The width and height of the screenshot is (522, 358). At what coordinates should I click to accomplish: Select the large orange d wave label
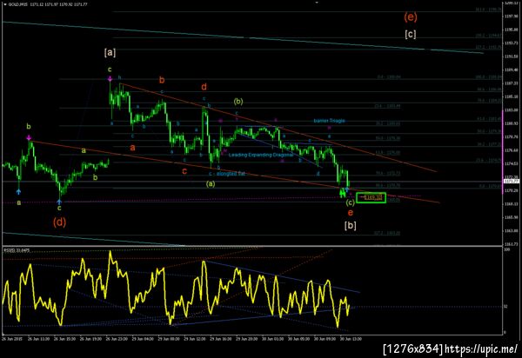pos(204,87)
